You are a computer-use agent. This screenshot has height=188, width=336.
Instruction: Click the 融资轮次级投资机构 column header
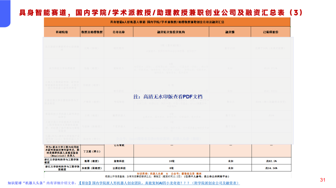pos(171,32)
